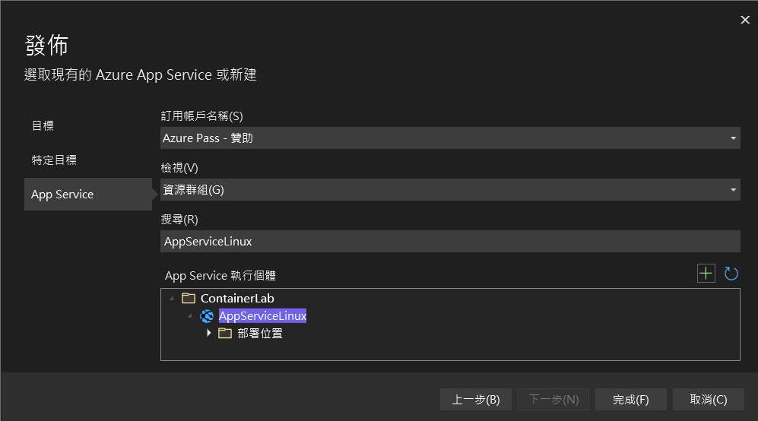Click the 上一步(B) back button

pyautogui.click(x=476, y=400)
